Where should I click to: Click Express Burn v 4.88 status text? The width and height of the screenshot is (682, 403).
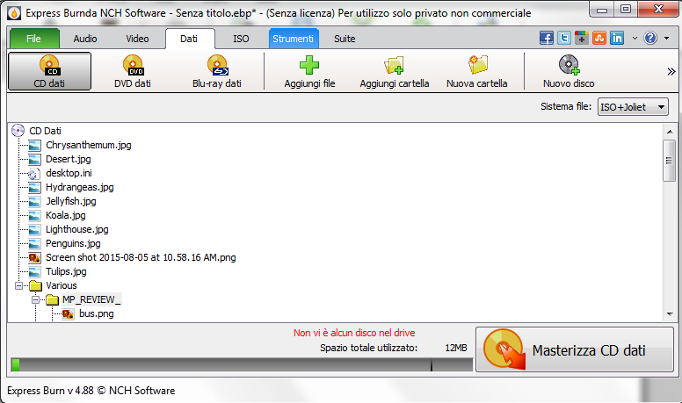[91, 391]
